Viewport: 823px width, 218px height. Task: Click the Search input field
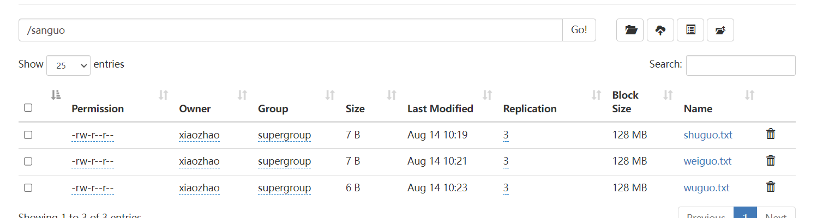coord(740,65)
